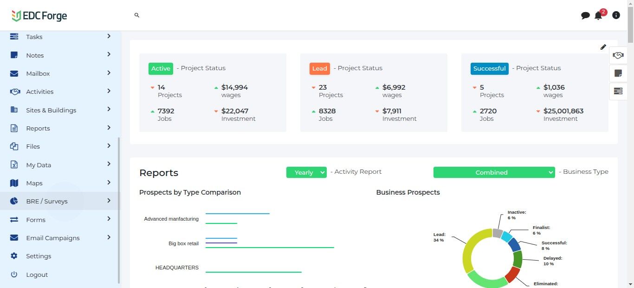Image resolution: width=634 pixels, height=288 pixels.
Task: Expand the Tasks submenu chevron
Action: (109, 36)
